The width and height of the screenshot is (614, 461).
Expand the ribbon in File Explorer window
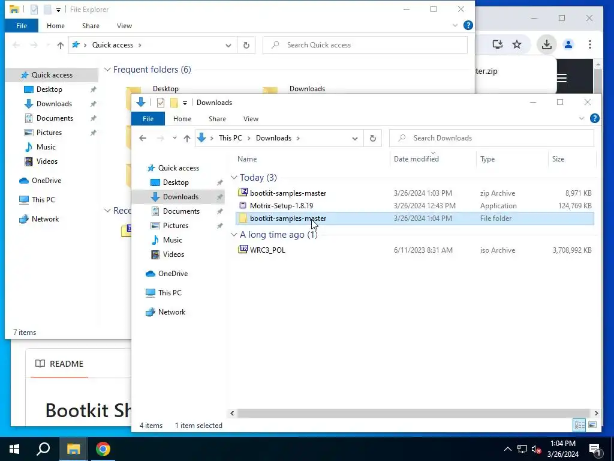point(455,25)
